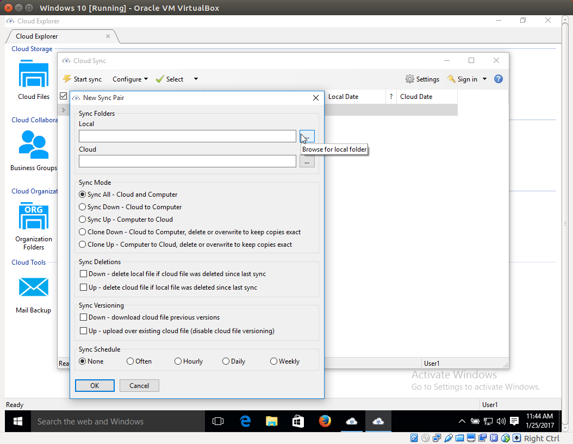This screenshot has height=444, width=573.
Task: Toggle select-all checkbox in Cloud Sync list
Action: [x=63, y=96]
